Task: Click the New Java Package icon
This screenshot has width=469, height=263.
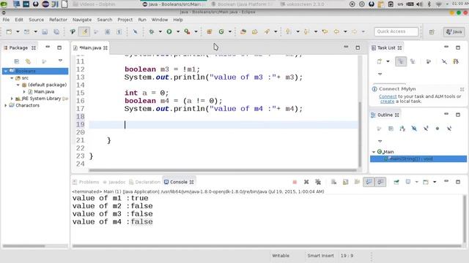Action: pyautogui.click(x=210, y=31)
